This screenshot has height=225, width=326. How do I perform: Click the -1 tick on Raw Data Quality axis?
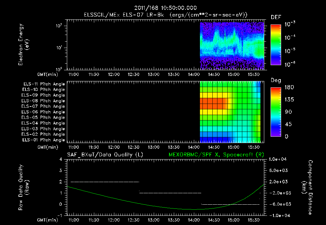tap(60, 215)
